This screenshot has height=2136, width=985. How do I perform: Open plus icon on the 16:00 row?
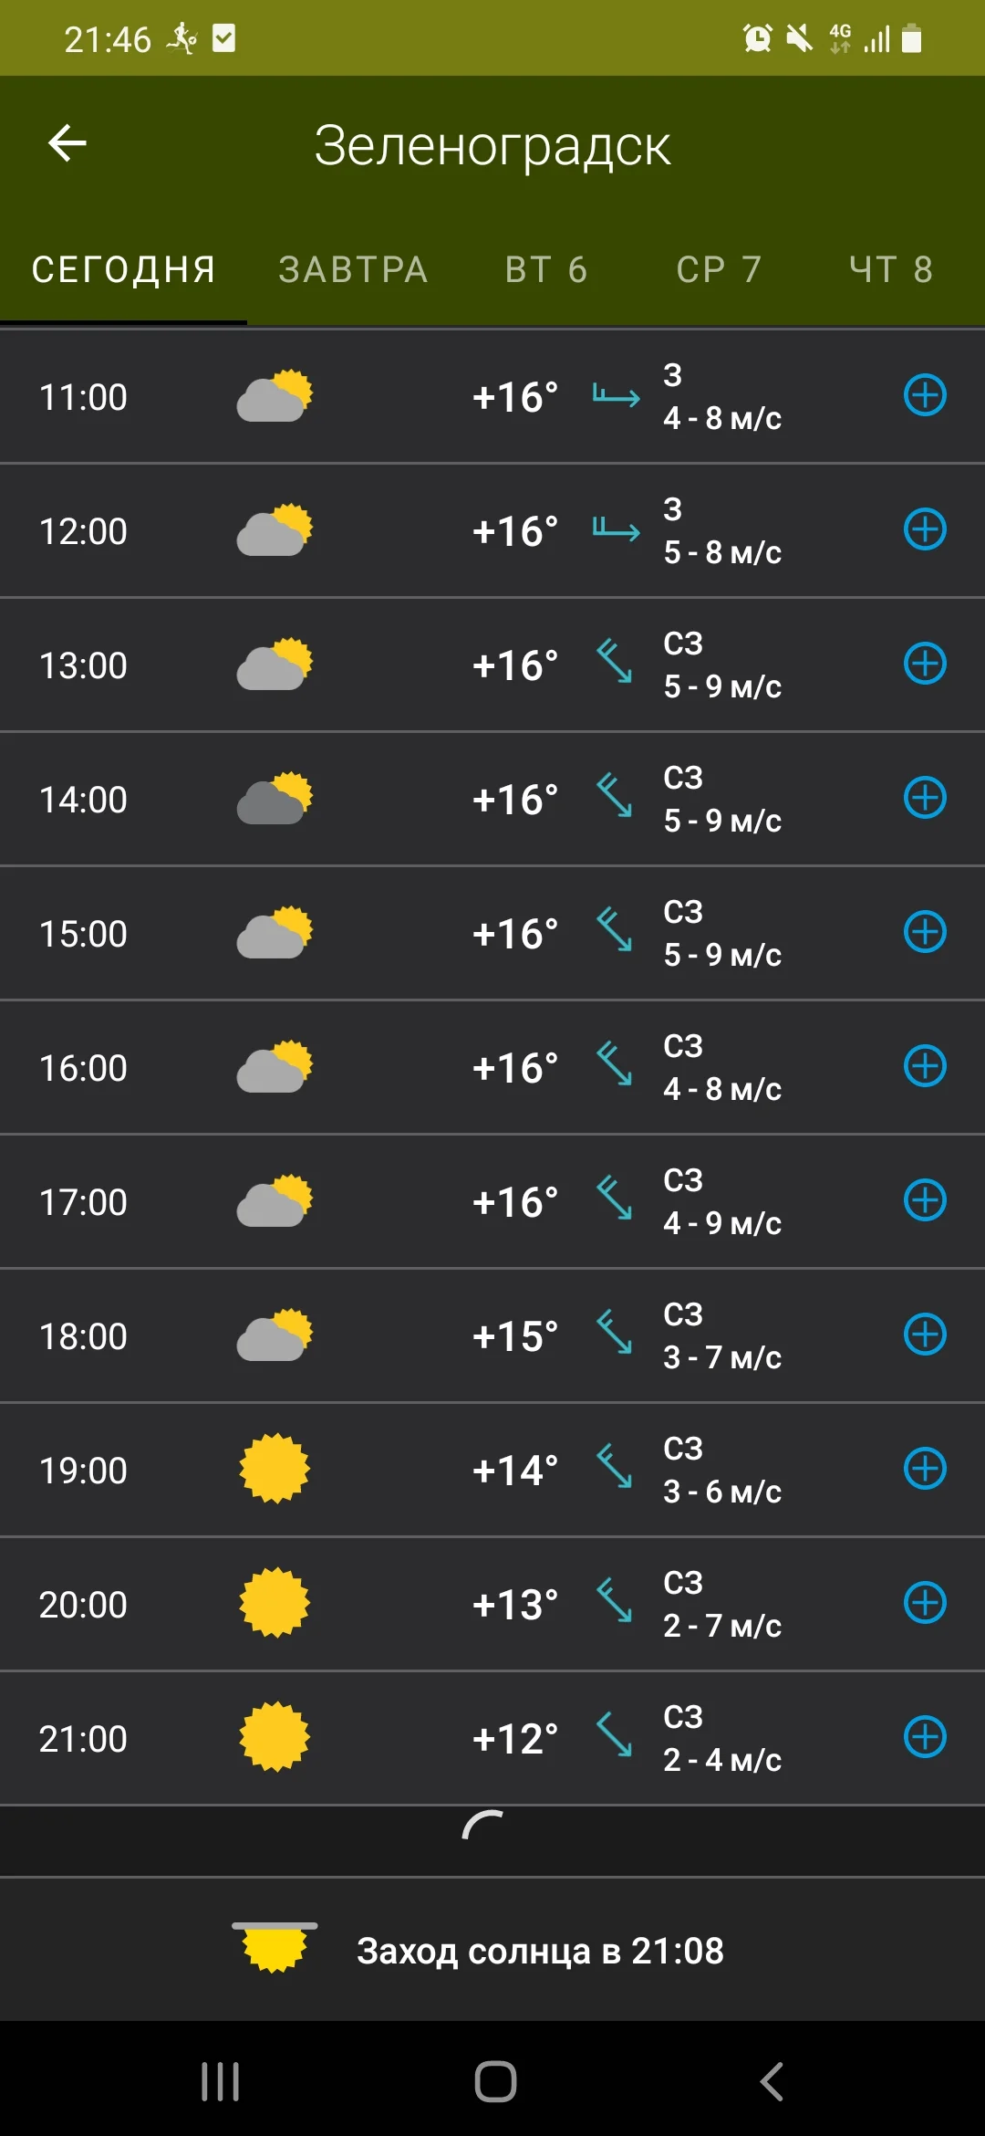click(x=925, y=1066)
